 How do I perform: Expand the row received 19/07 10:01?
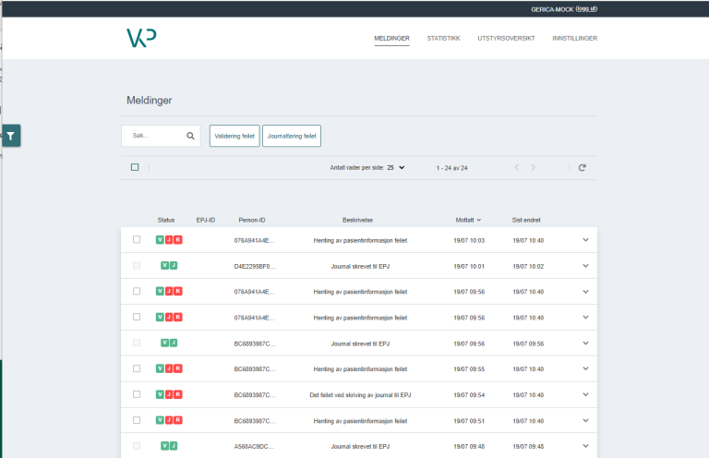[x=584, y=266]
